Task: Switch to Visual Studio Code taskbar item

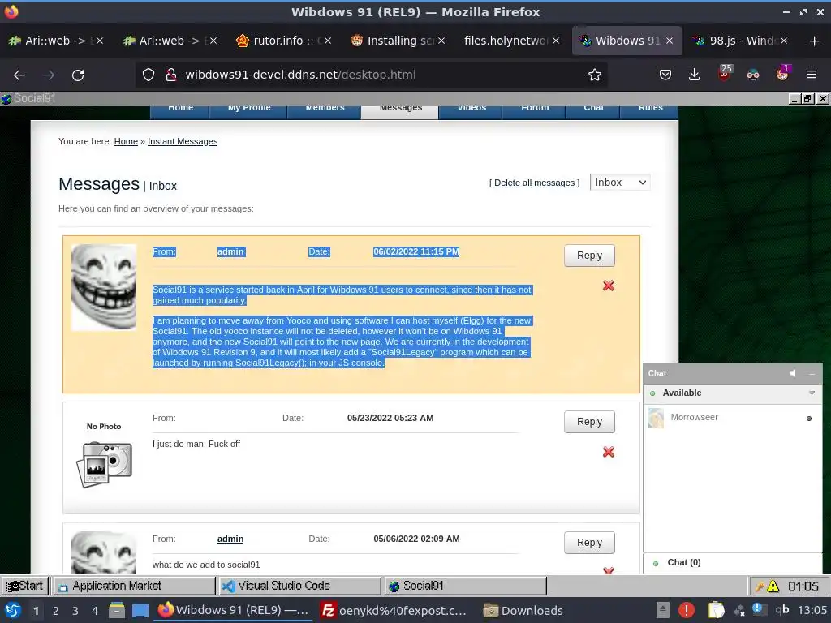Action: [x=300, y=586]
